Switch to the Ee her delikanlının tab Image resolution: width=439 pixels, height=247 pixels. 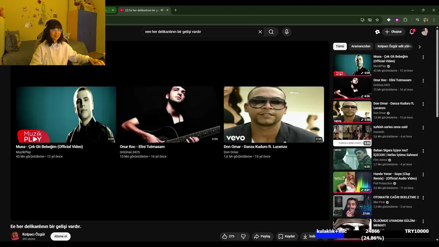[141, 10]
